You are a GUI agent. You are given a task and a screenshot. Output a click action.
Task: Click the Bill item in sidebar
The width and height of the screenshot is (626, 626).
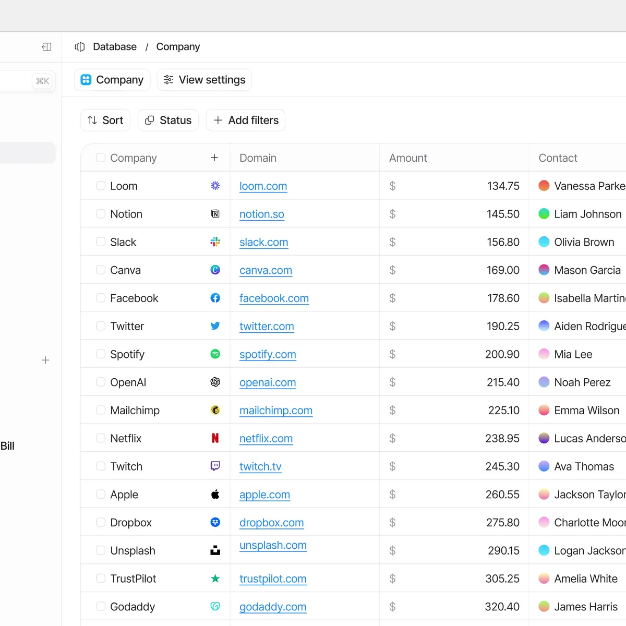tap(7, 446)
